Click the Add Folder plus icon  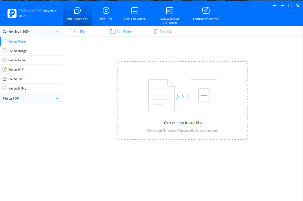[113, 31]
